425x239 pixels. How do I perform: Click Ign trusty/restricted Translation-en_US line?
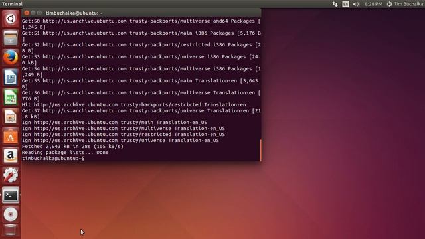(x=124, y=134)
